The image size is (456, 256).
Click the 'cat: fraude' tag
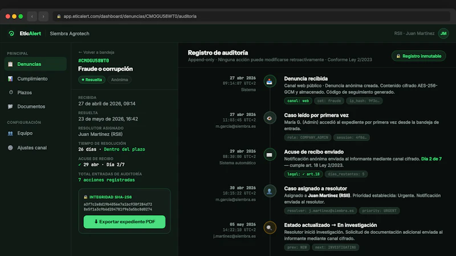point(329,101)
